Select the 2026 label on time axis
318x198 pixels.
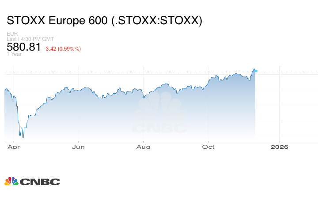(x=280, y=147)
